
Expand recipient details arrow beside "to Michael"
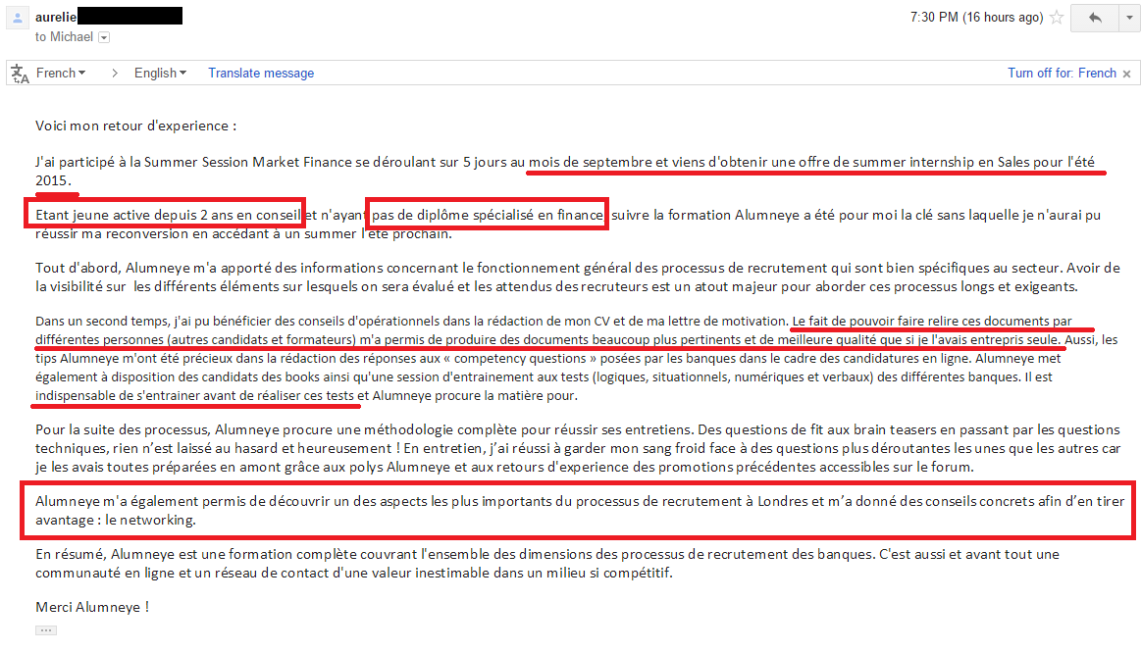pos(104,37)
